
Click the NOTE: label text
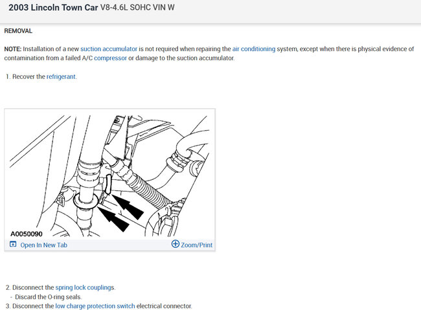(12, 49)
